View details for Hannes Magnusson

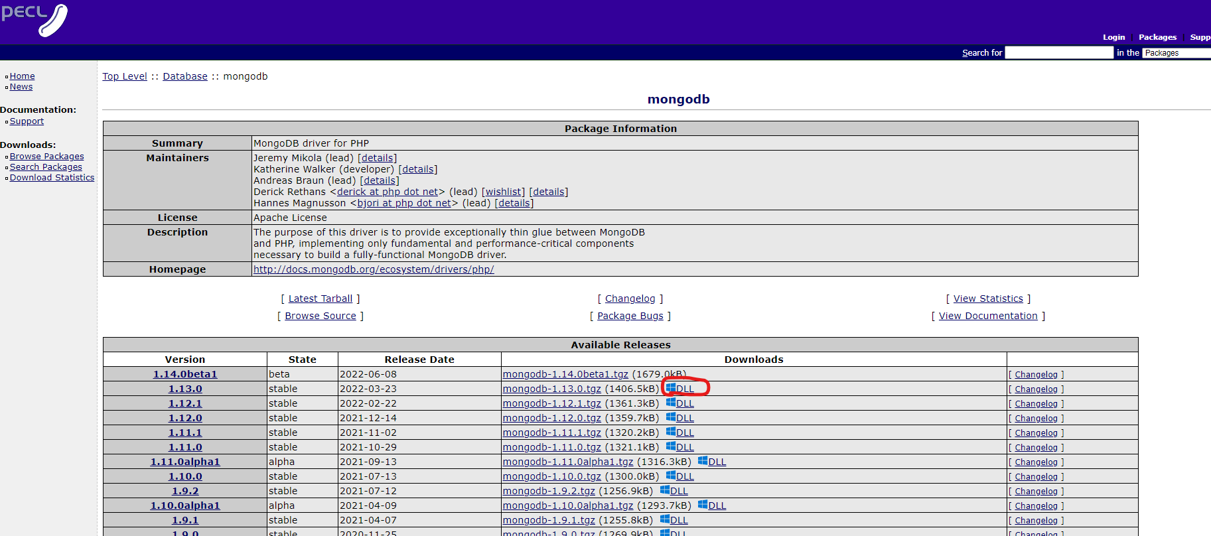click(x=514, y=203)
